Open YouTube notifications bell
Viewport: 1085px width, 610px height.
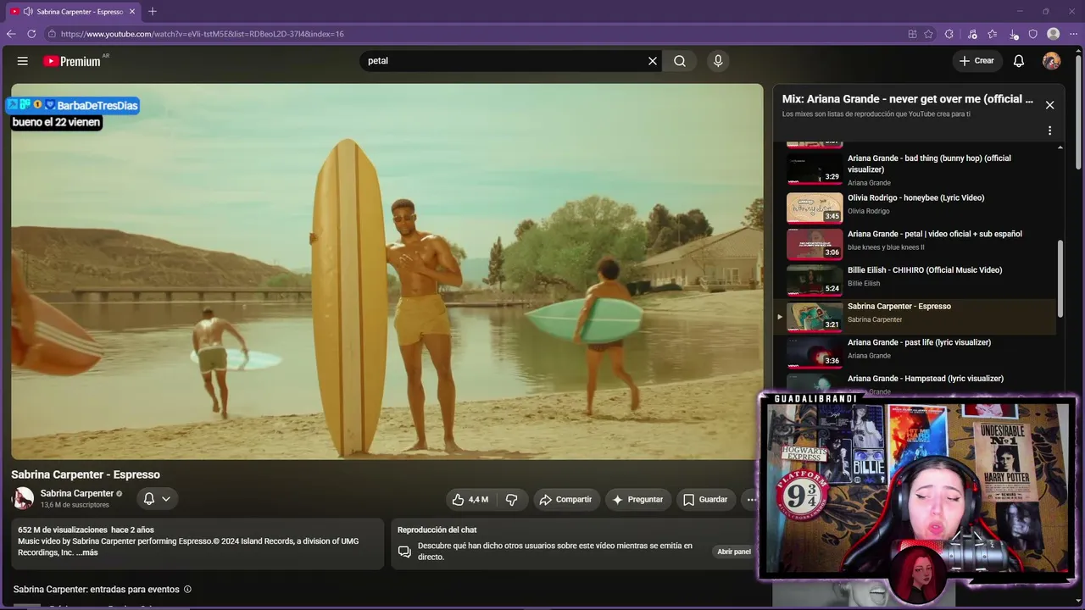1019,61
